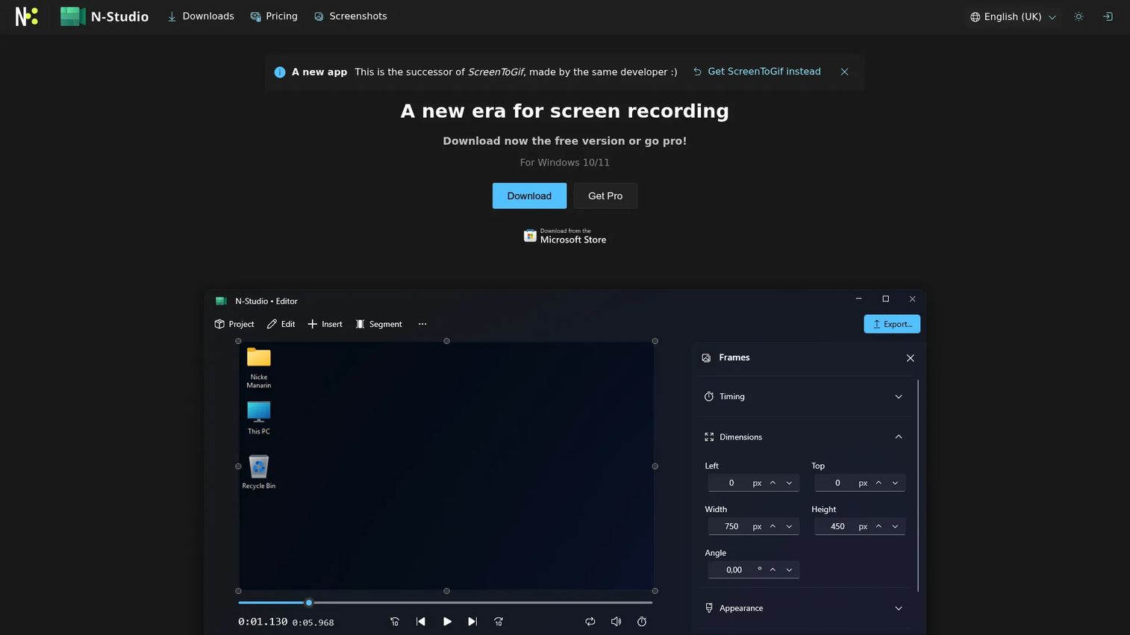
Task: Go to the Screenshots page
Action: coord(351,16)
